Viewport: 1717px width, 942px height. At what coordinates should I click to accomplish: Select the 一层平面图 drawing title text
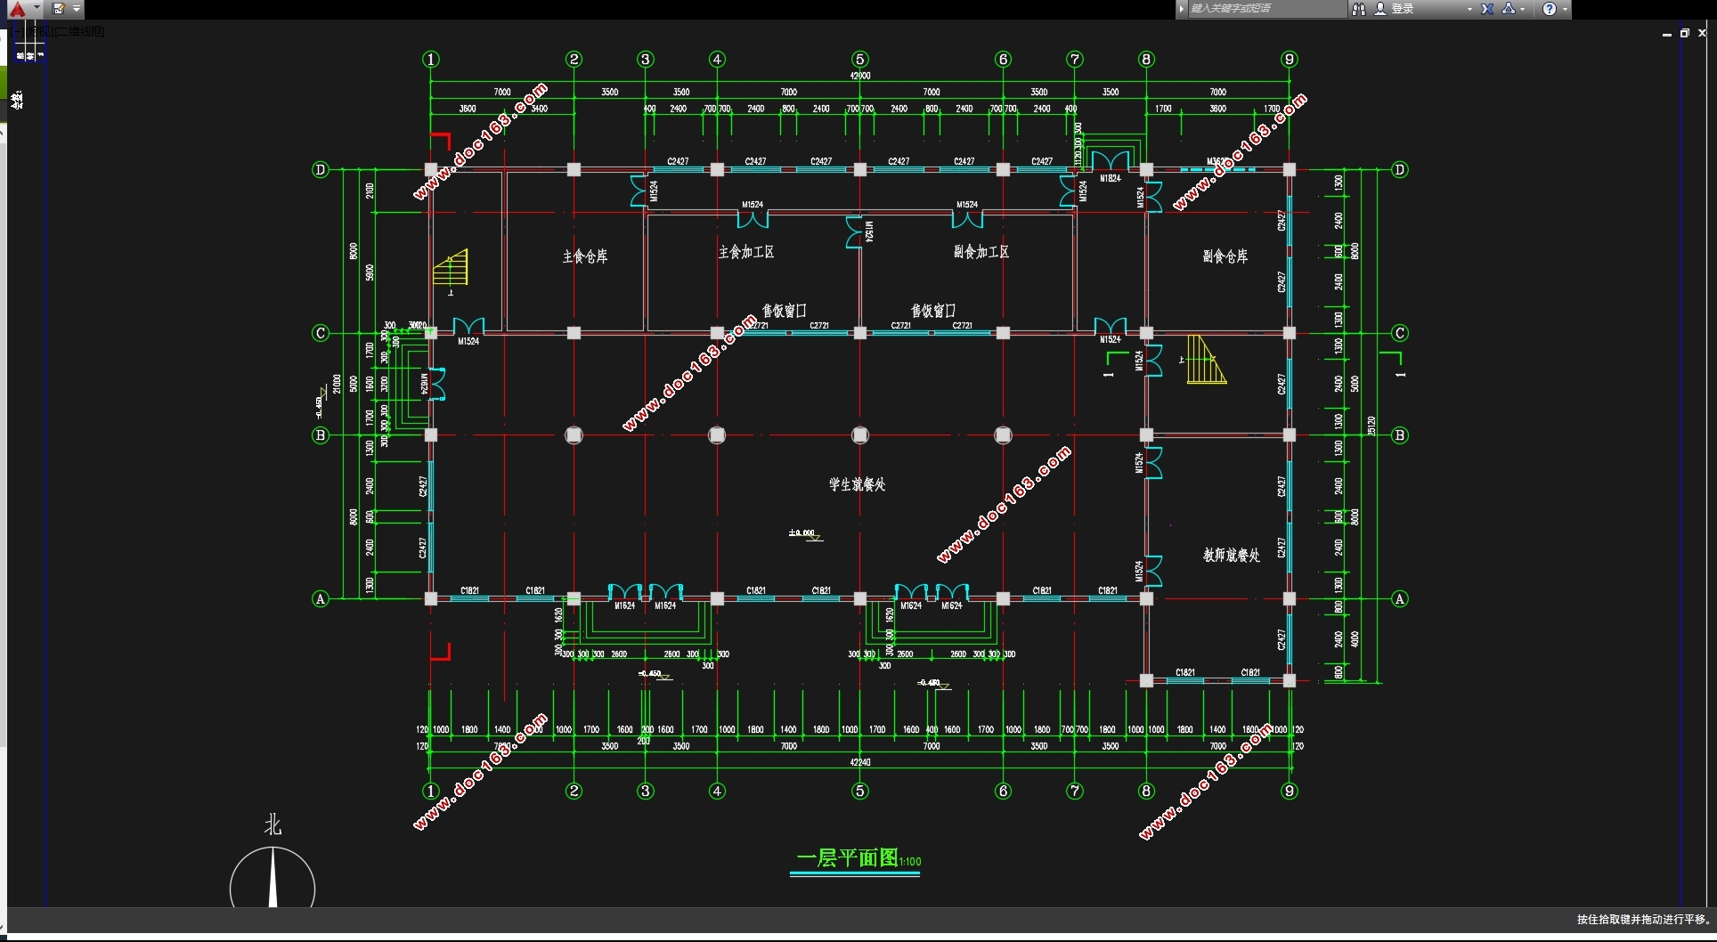click(x=847, y=858)
